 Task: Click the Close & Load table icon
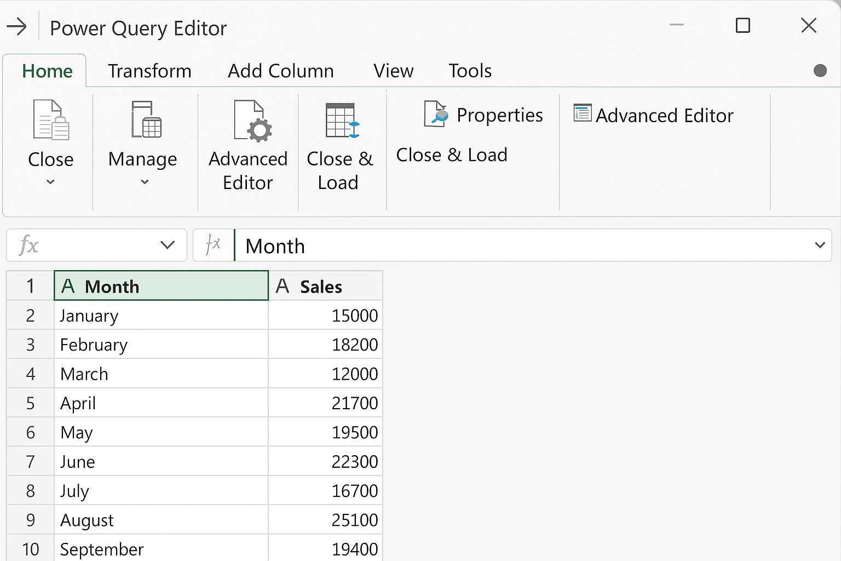click(342, 120)
